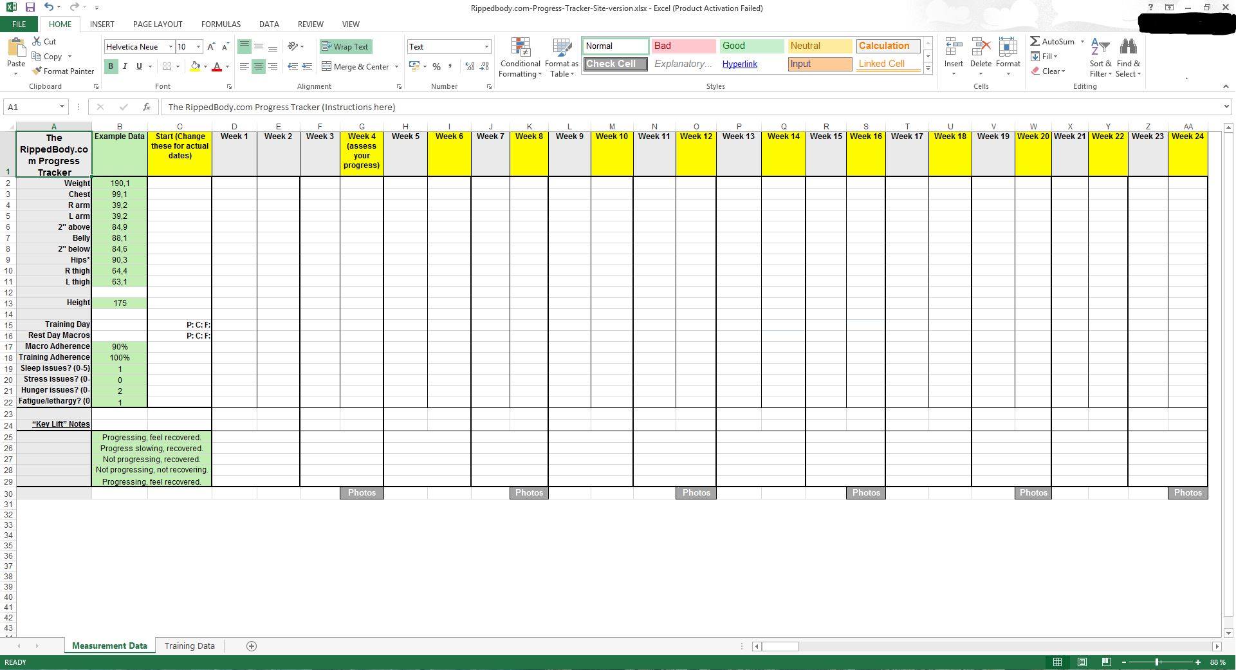Screen dimensions: 1236x670
Task: Open Sort & Filter options
Action: pos(1100,57)
